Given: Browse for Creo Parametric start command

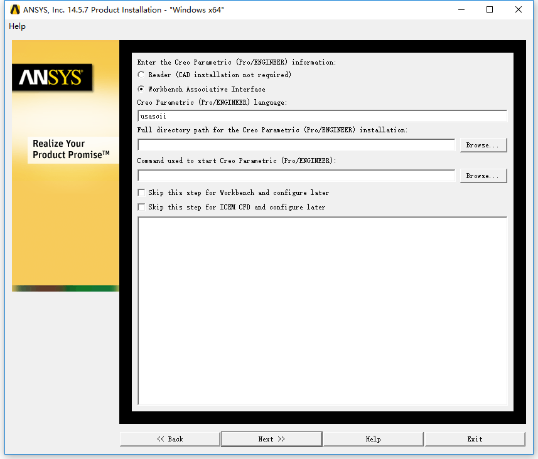Looking at the screenshot, I should [x=483, y=176].
